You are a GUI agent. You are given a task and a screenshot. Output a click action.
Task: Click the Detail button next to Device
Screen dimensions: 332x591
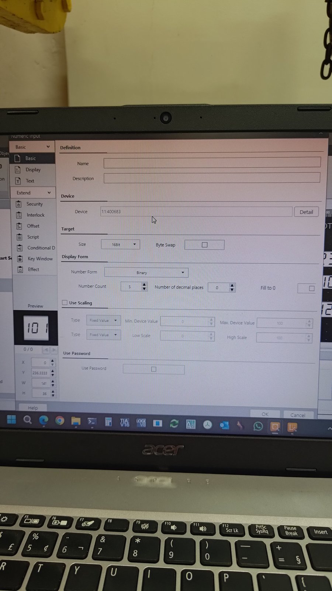click(306, 212)
